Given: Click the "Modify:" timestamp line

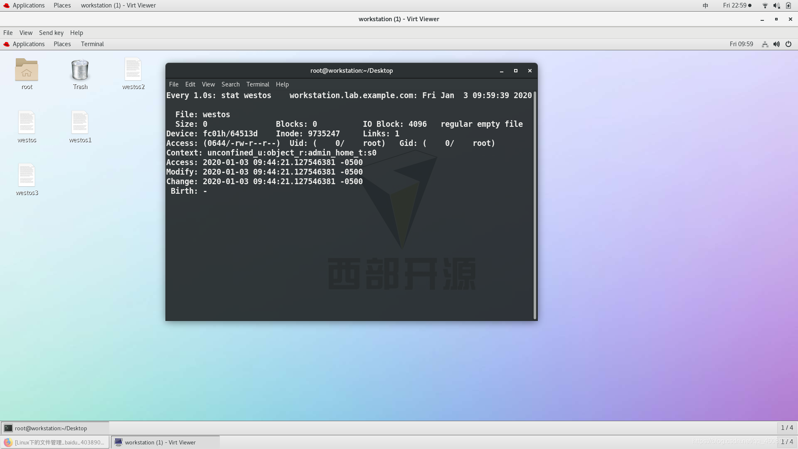Looking at the screenshot, I should point(264,172).
